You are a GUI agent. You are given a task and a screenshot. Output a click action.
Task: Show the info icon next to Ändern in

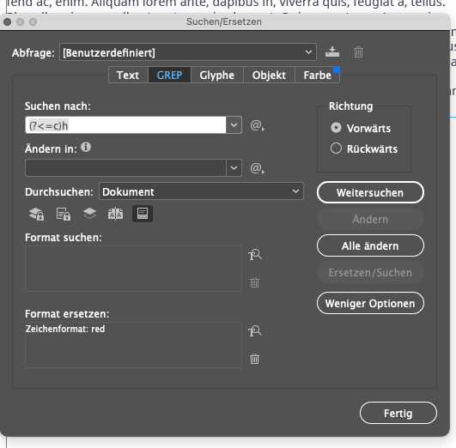(x=86, y=147)
